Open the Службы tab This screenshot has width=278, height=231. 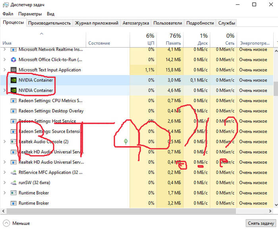(227, 23)
